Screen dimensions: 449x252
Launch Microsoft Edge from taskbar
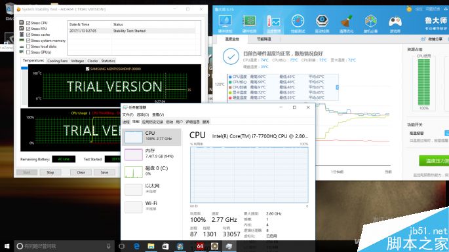(136, 246)
